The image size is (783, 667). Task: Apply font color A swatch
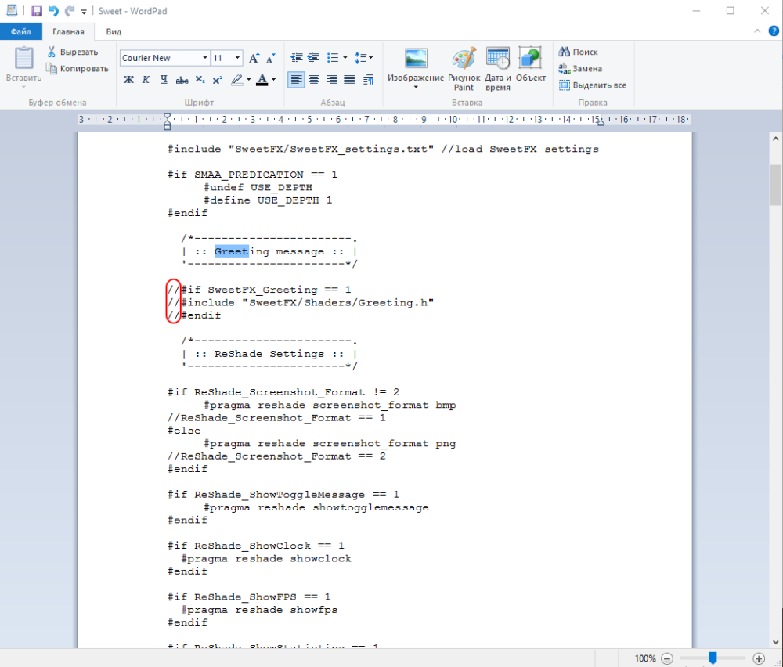click(262, 79)
